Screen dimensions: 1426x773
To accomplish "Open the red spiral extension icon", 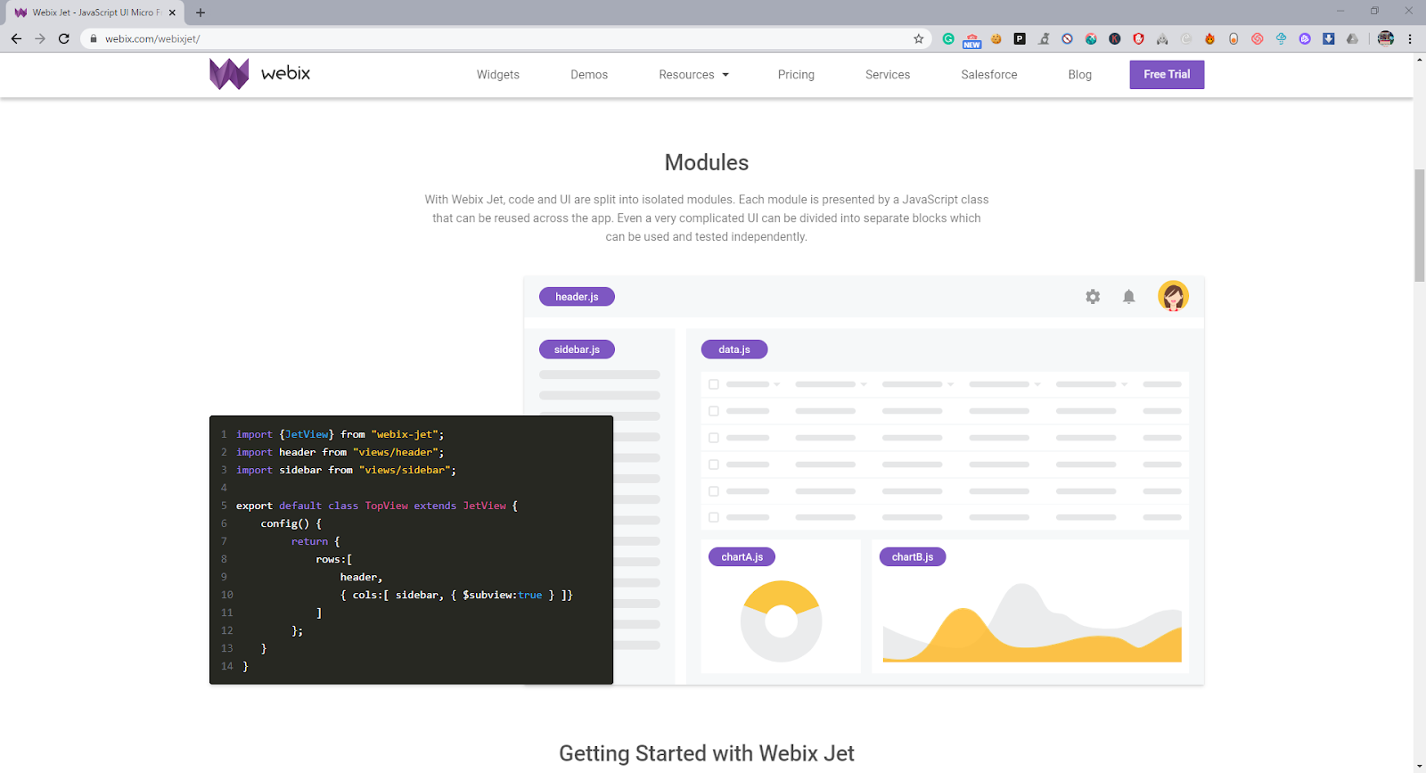I will coord(1258,38).
